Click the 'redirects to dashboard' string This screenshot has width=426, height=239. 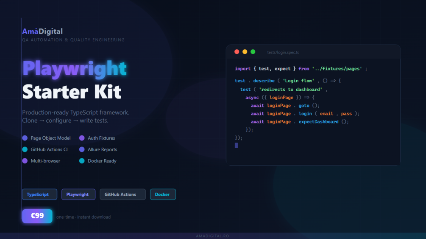[x=290, y=89]
